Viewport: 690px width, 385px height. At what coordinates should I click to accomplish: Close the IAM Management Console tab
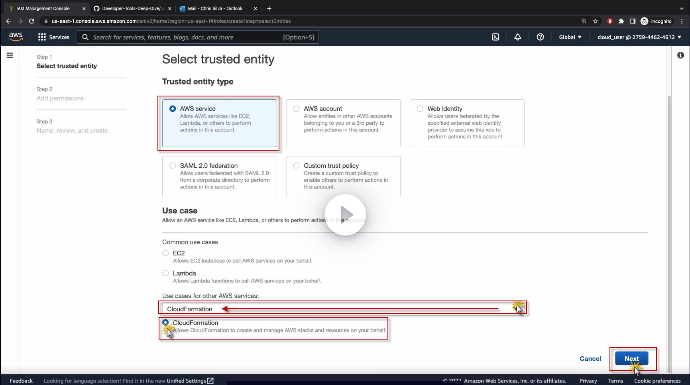click(x=84, y=8)
